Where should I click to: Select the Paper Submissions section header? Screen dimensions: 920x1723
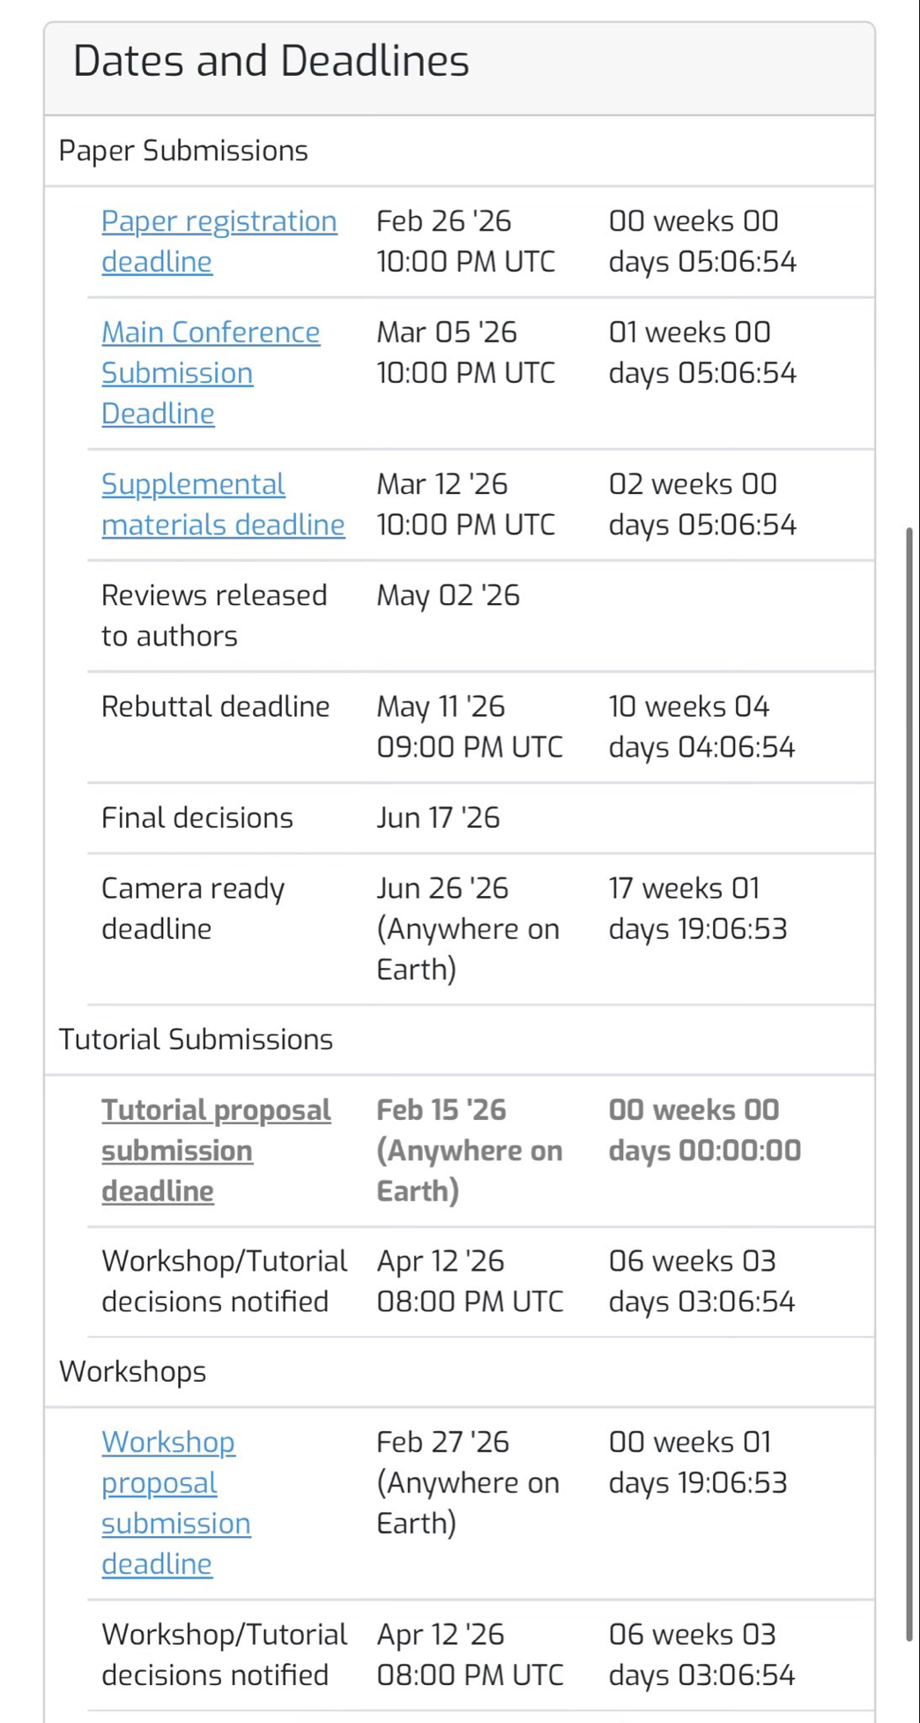coord(183,151)
